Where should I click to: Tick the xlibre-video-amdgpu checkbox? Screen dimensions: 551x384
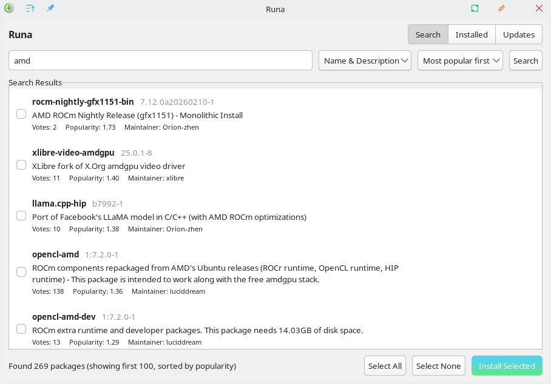click(21, 165)
